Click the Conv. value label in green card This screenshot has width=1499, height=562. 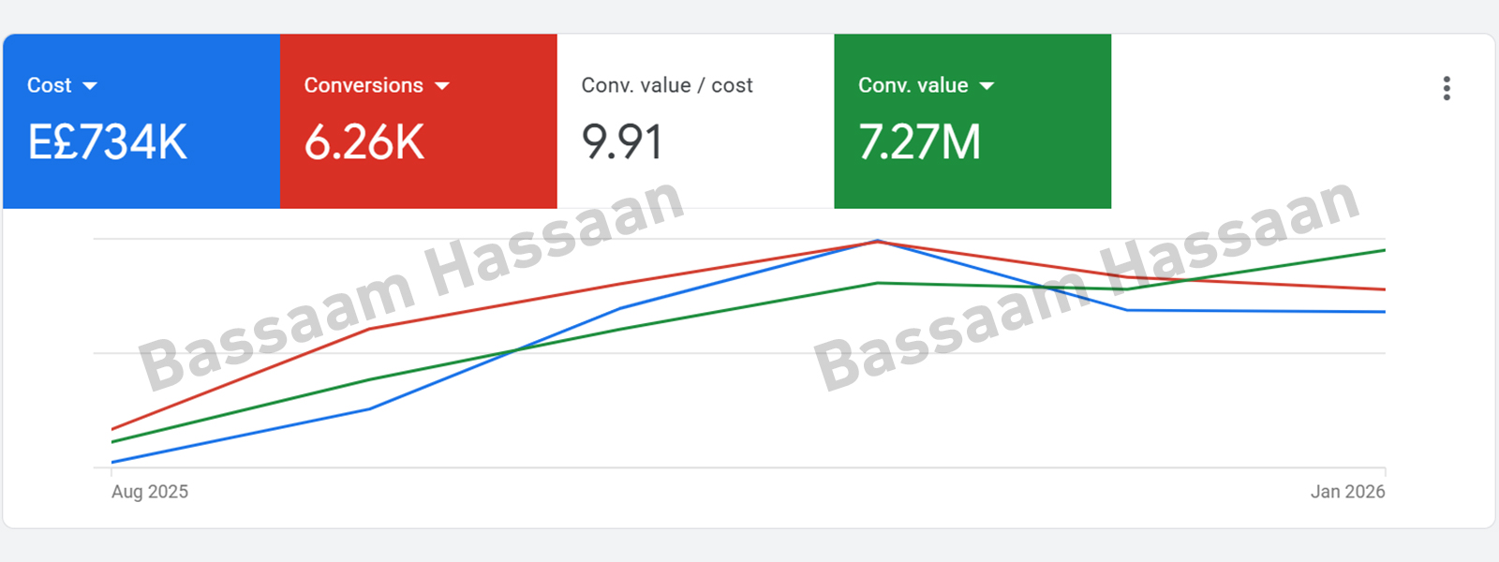tap(913, 85)
